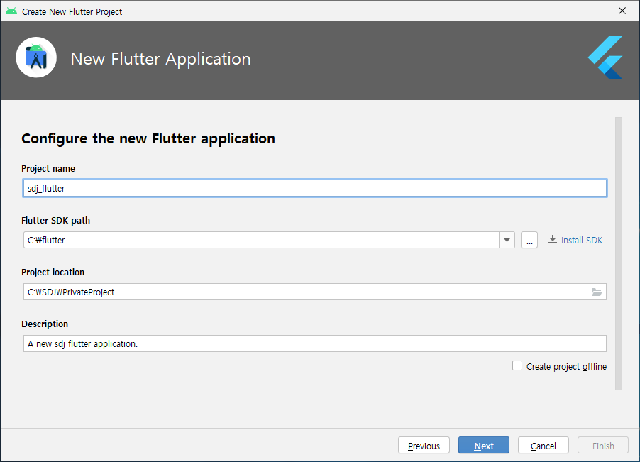Click the 'Flutter SDK path' label

click(55, 221)
